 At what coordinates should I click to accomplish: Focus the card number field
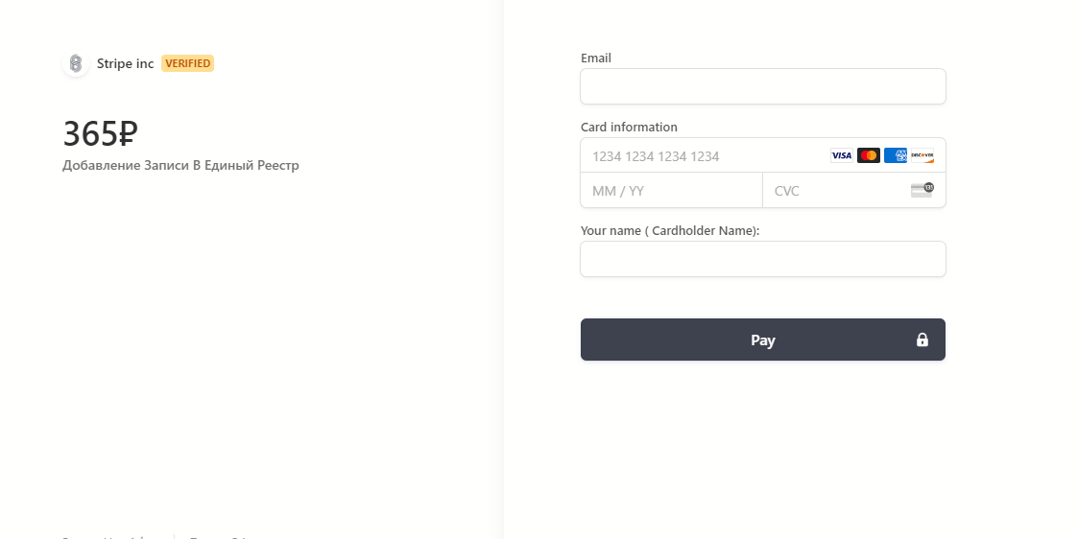706,155
